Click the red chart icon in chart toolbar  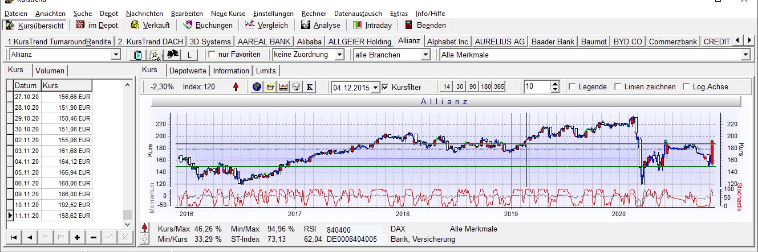point(283,87)
